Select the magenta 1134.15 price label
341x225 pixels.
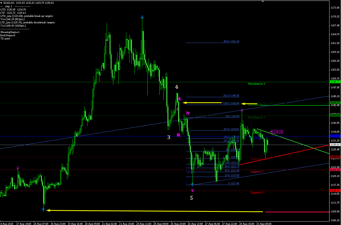(x=277, y=132)
